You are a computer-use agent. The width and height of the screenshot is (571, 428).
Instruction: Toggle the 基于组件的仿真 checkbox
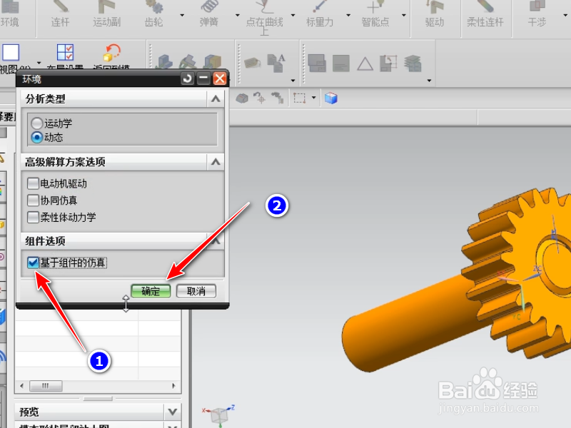tap(33, 263)
